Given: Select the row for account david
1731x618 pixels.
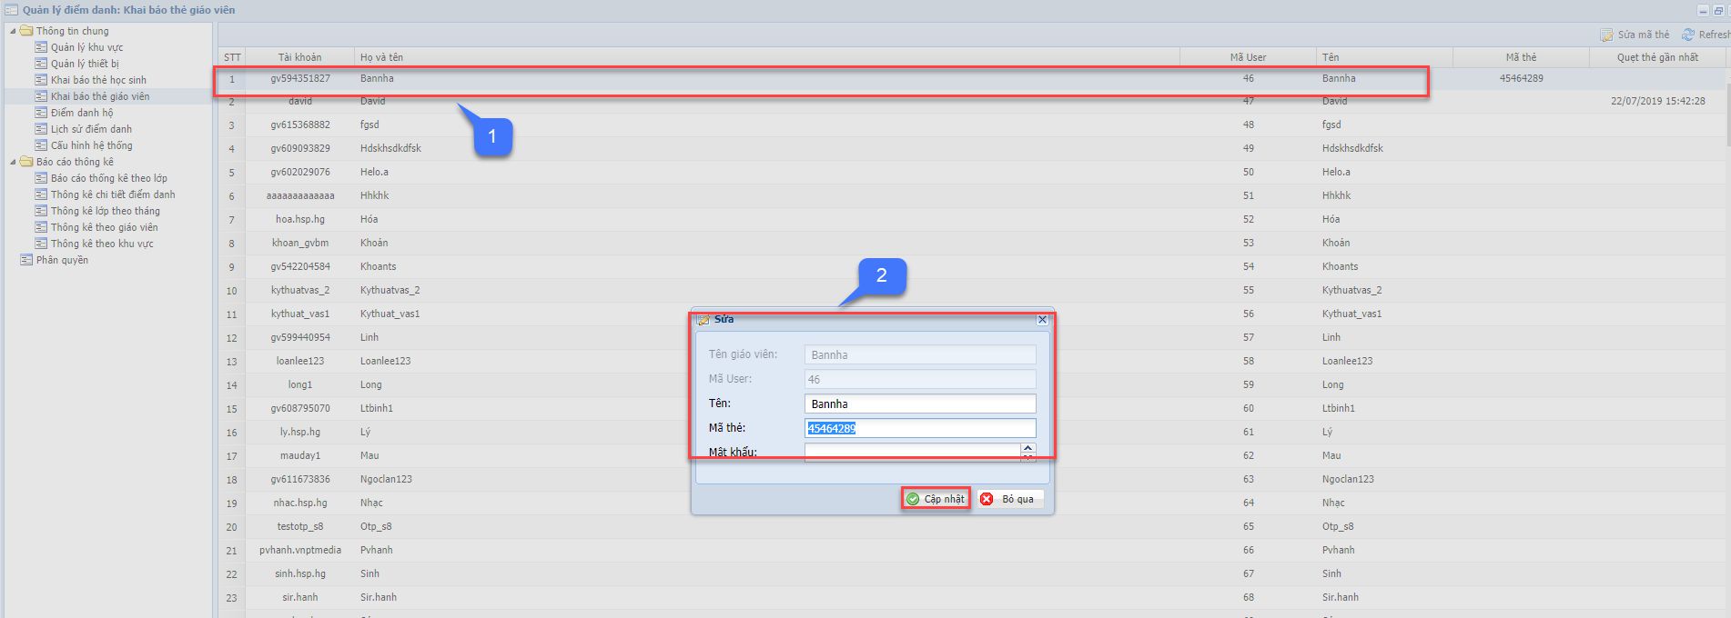Looking at the screenshot, I should click(x=299, y=102).
